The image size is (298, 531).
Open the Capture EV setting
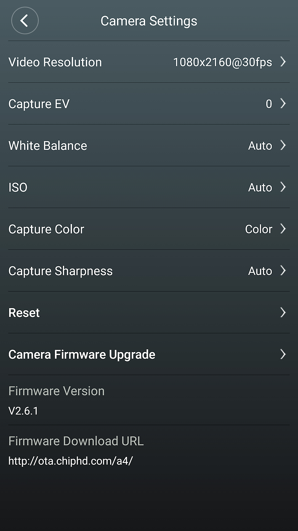point(39,104)
